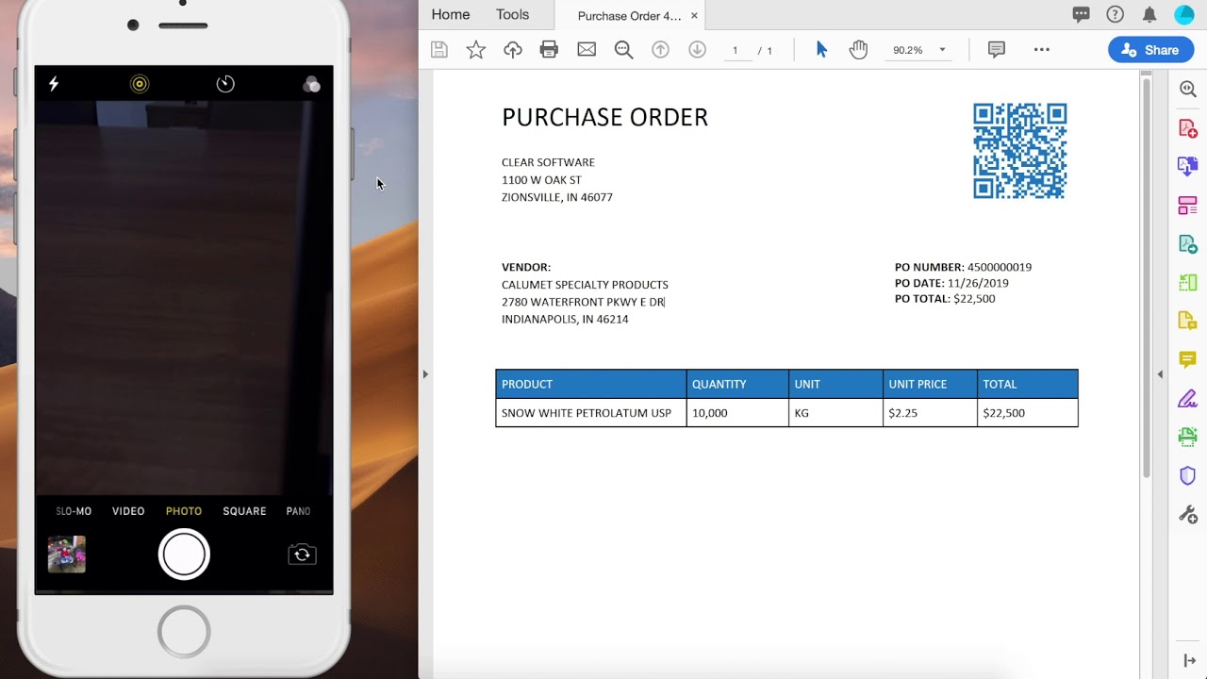Expand the left navigation pane
The width and height of the screenshot is (1207, 679).
click(x=425, y=374)
